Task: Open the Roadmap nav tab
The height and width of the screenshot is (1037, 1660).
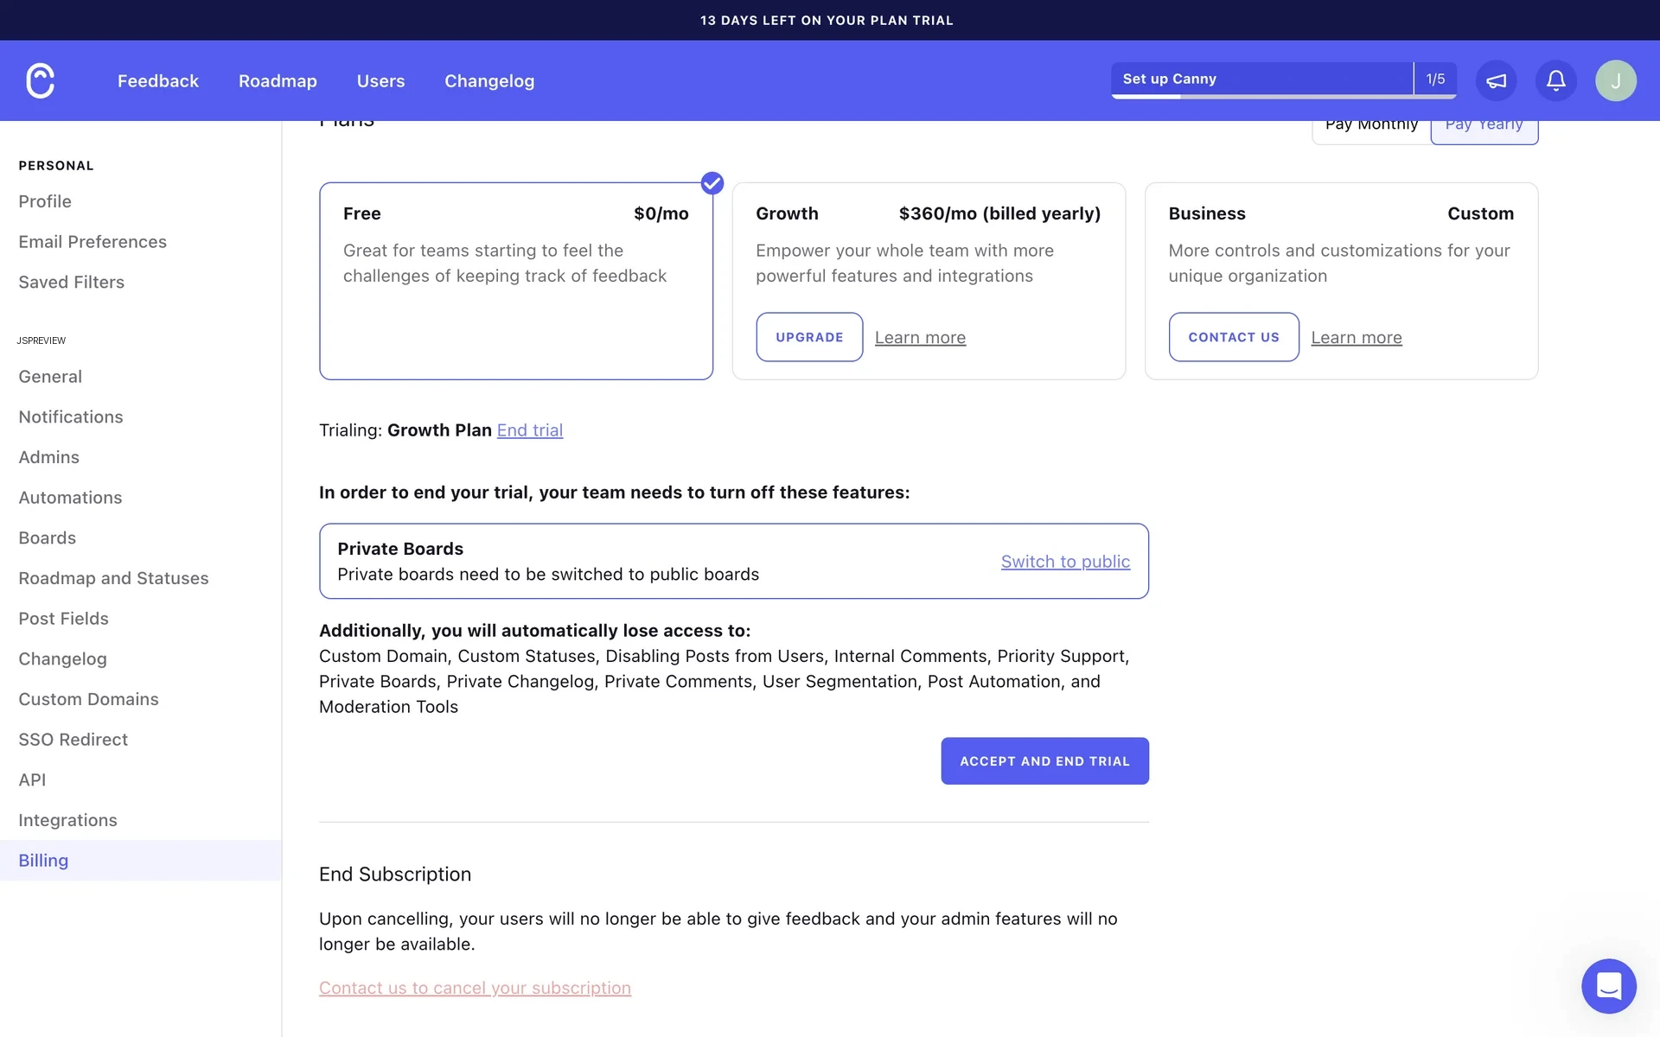Action: [278, 80]
